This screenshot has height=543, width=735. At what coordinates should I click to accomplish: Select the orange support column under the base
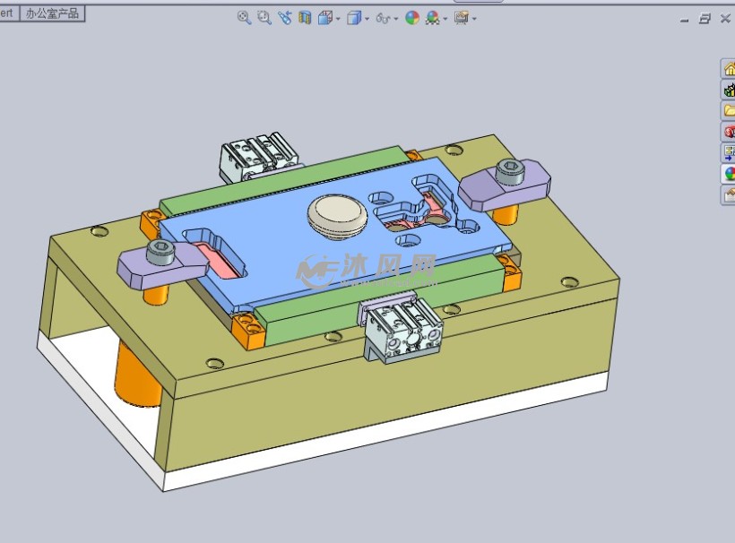pyautogui.click(x=138, y=375)
